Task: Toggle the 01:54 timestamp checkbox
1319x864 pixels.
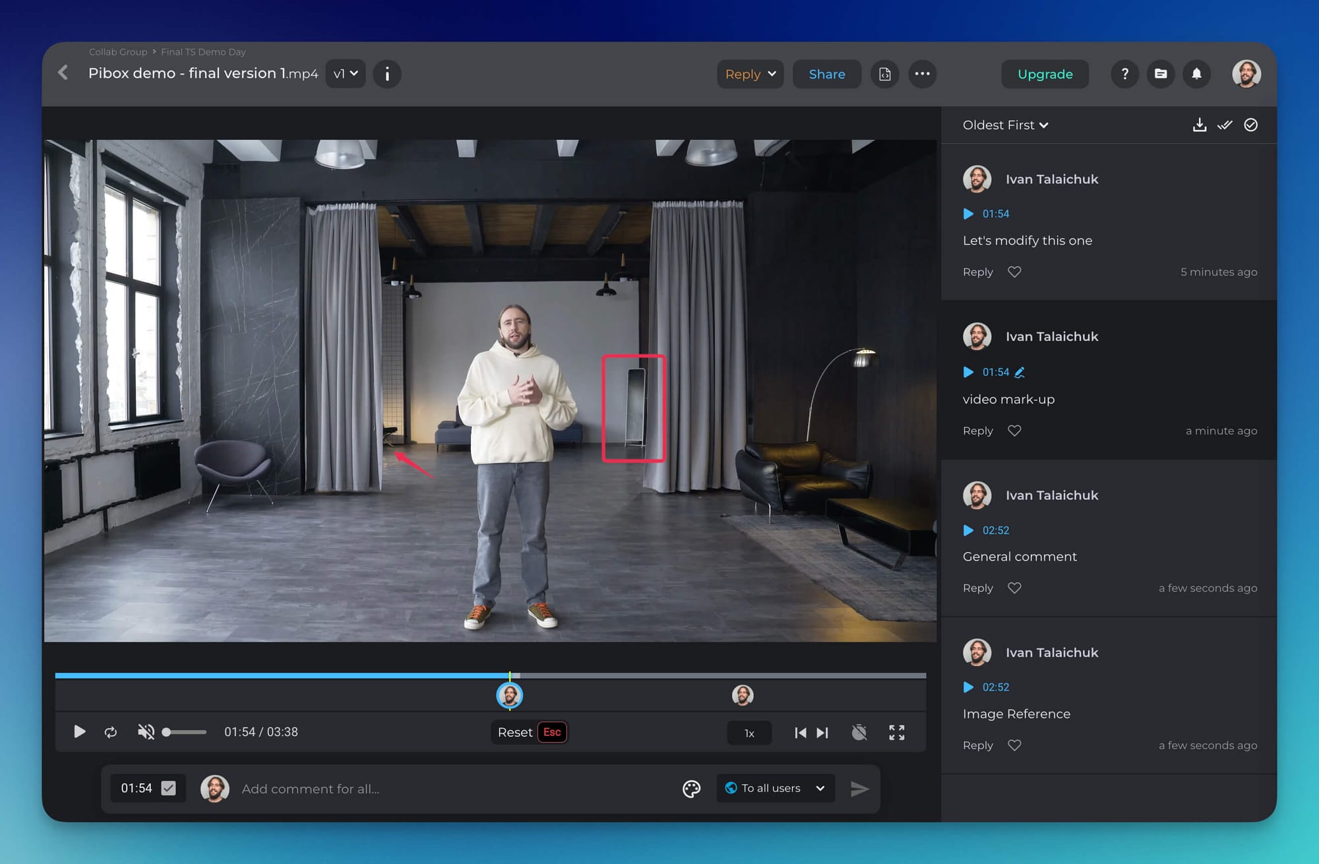Action: coord(170,787)
